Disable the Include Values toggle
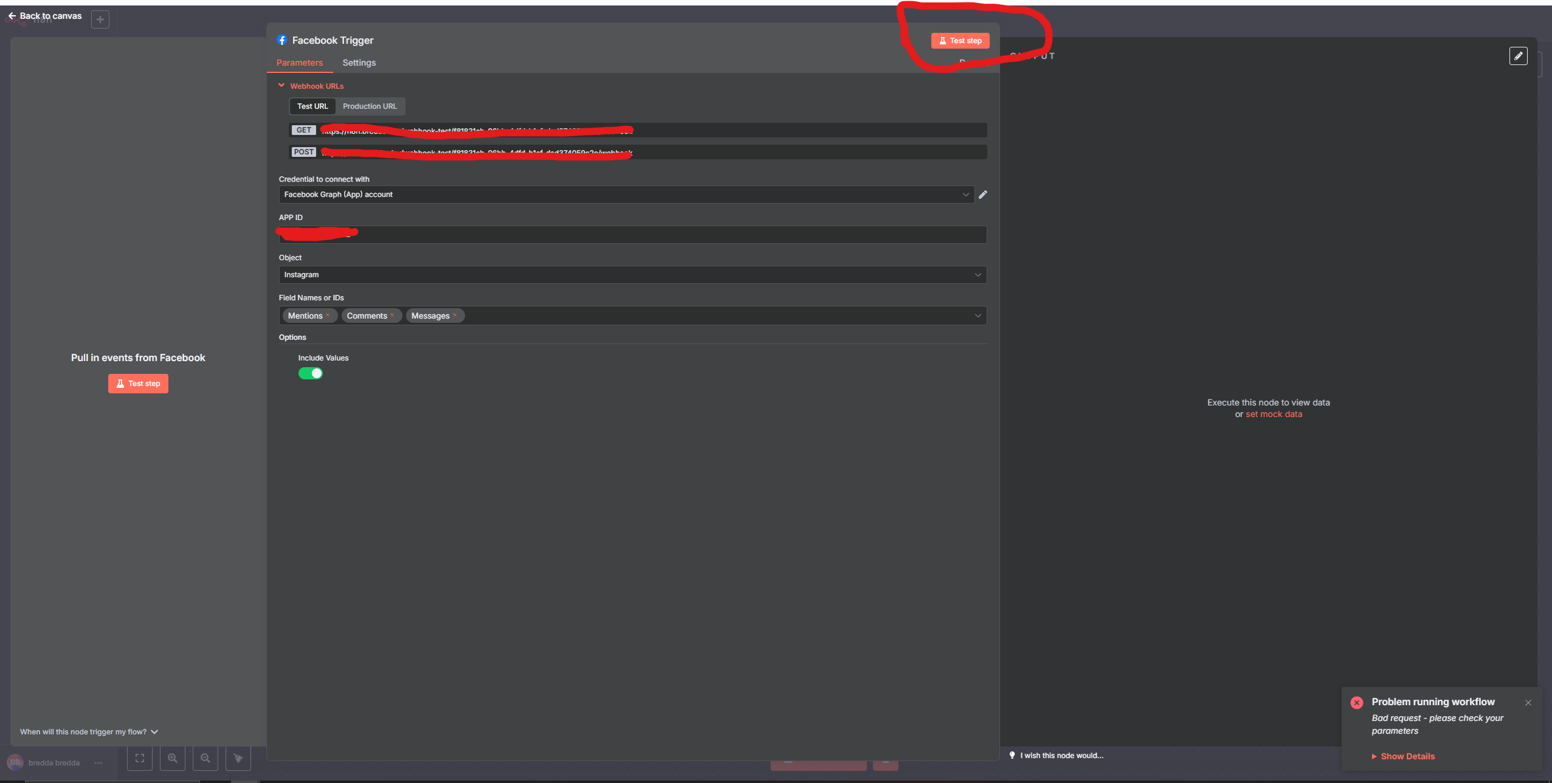The image size is (1552, 783). point(311,373)
